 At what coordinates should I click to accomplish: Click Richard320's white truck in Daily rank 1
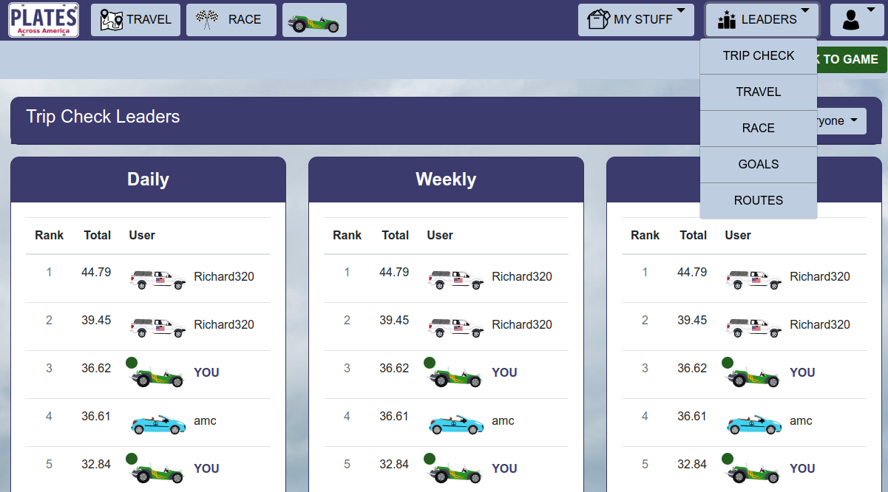pyautogui.click(x=157, y=279)
